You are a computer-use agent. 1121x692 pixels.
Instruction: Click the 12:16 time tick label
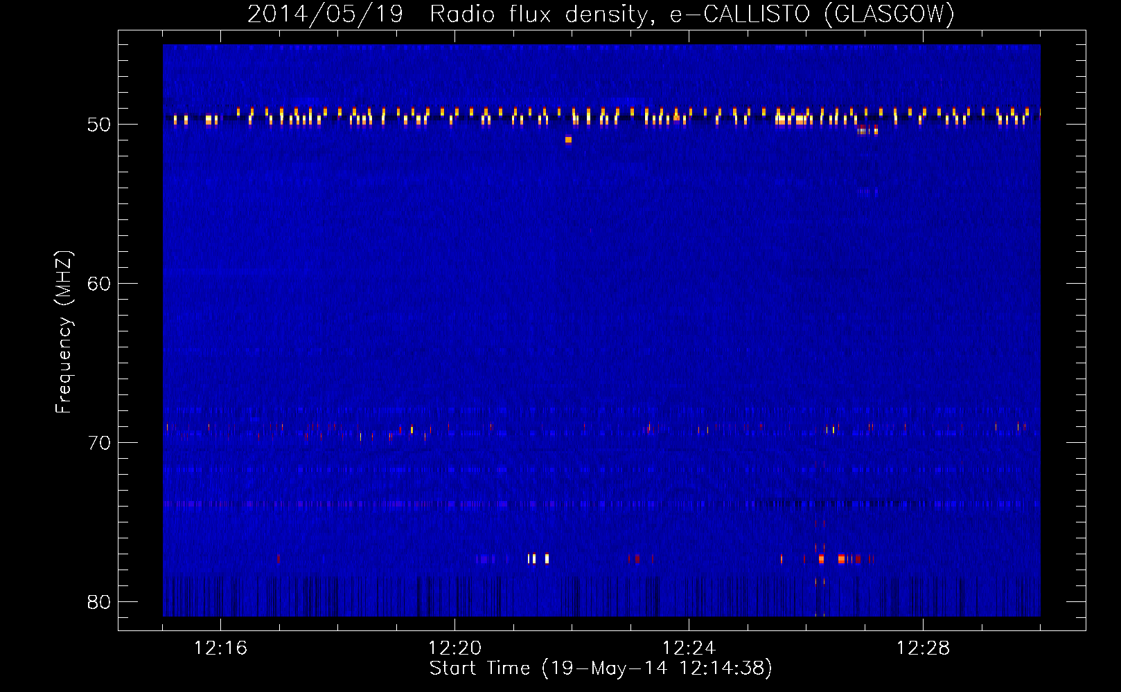(220, 648)
